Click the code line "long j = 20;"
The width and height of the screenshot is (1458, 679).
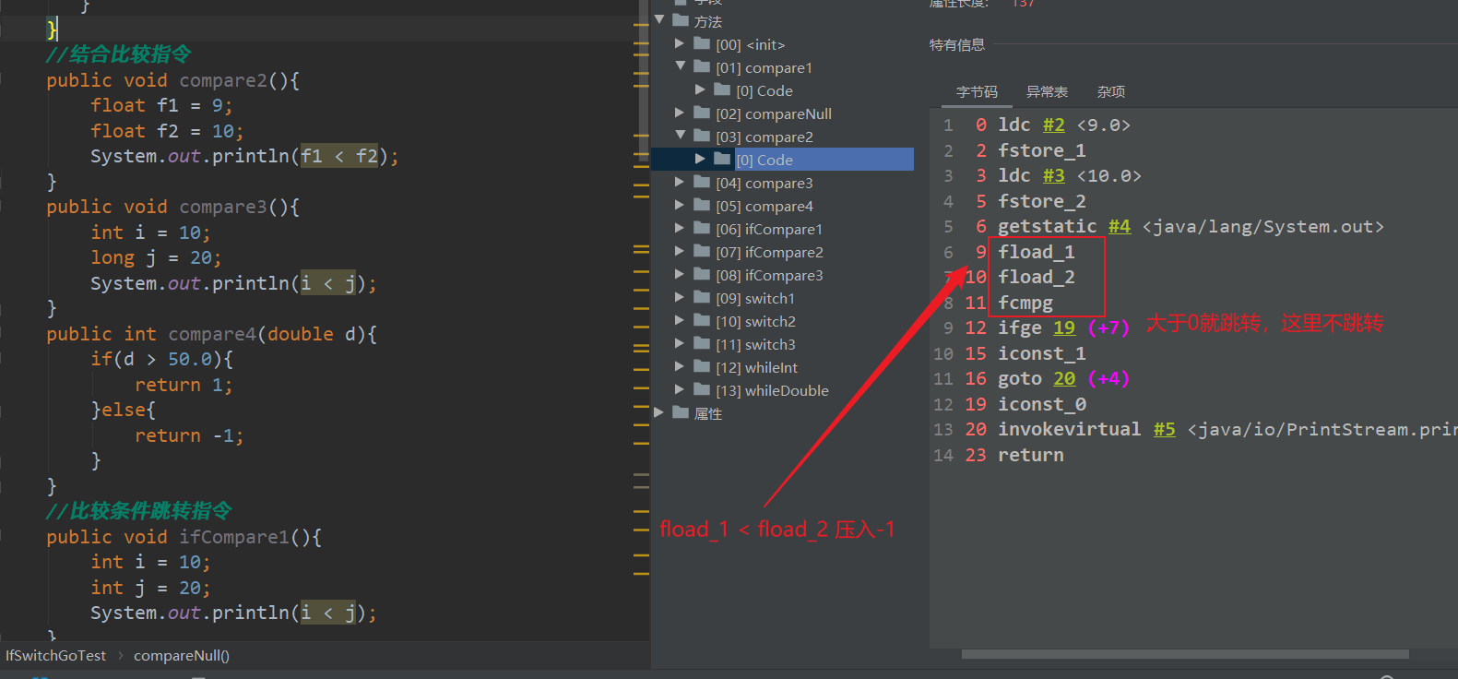[x=156, y=258]
